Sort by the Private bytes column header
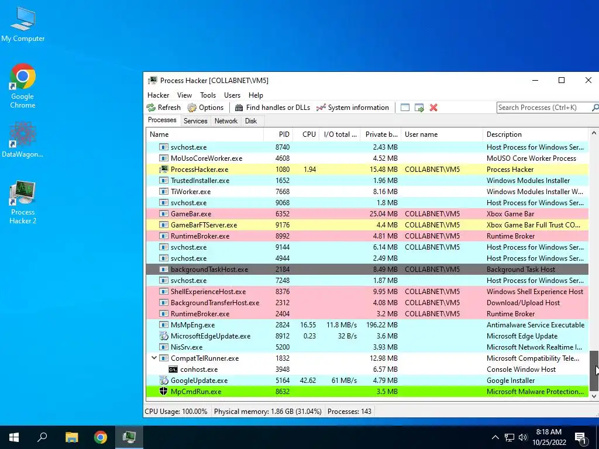 tap(381, 134)
